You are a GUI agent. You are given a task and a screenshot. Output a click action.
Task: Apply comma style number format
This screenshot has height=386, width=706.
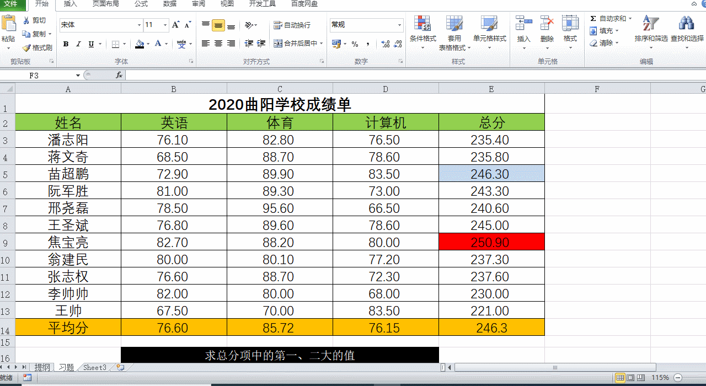coord(368,44)
